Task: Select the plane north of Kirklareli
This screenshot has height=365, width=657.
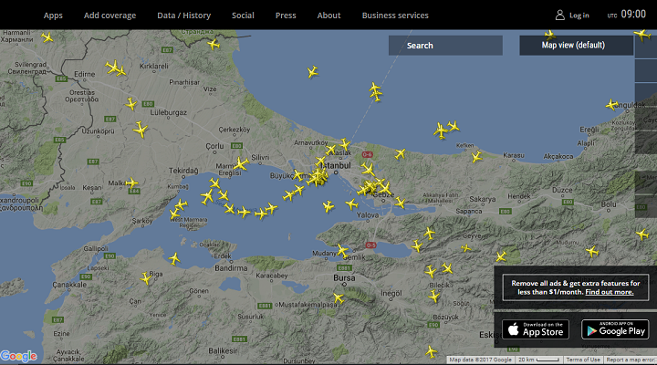Action: pos(214,44)
